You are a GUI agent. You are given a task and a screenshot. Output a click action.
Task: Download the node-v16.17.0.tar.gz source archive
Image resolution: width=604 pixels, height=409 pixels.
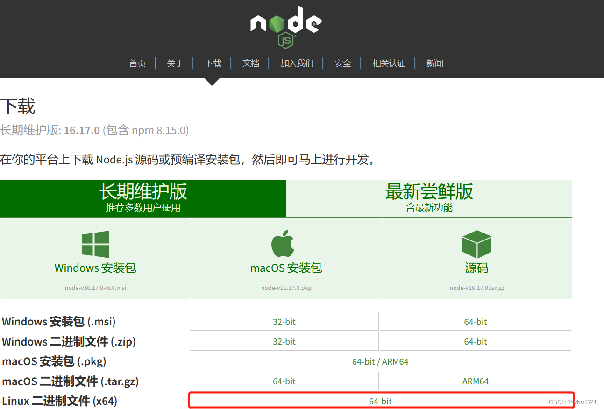[x=476, y=288]
